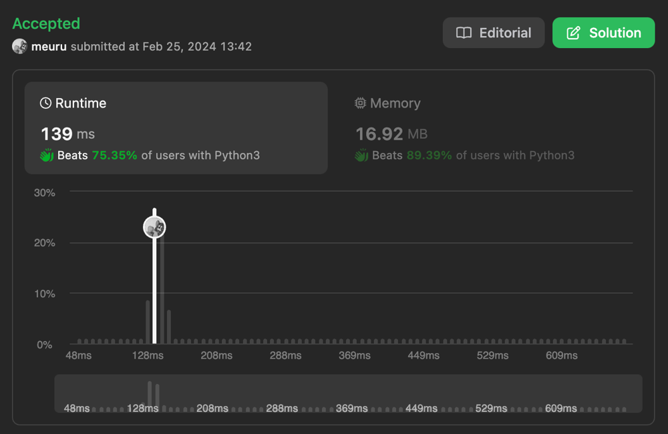Click the clapping hands icon beside 75.35%

click(47, 156)
